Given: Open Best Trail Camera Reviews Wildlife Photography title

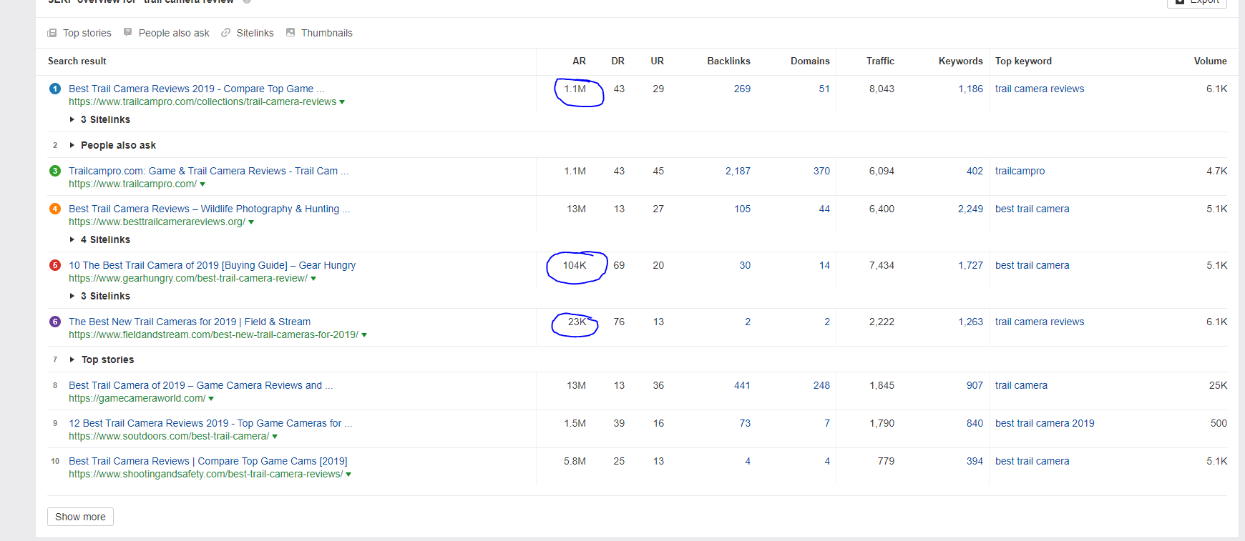Looking at the screenshot, I should (x=210, y=209).
